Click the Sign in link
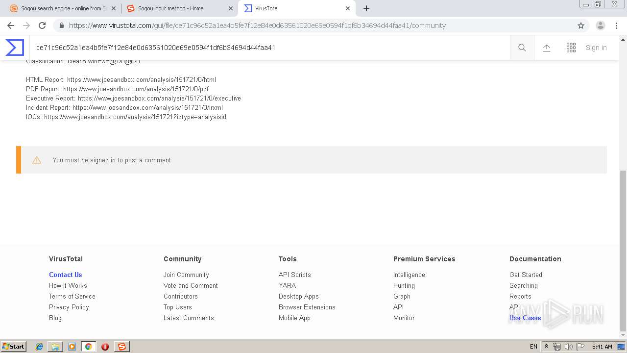 (x=596, y=48)
